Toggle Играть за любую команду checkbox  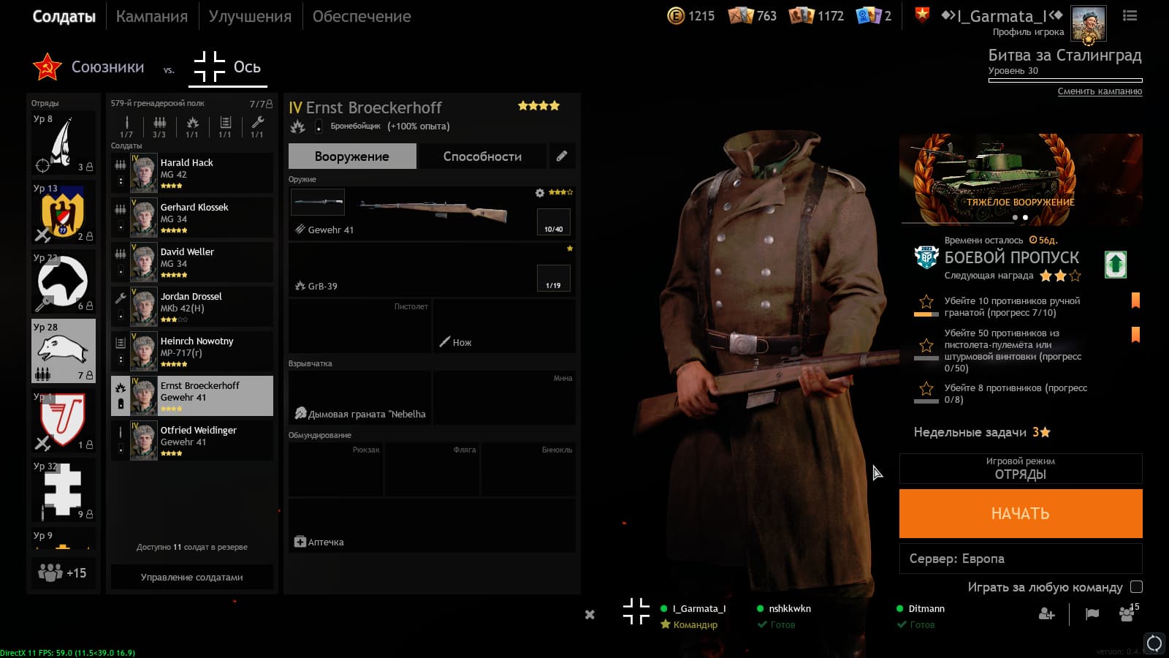pyautogui.click(x=1136, y=586)
